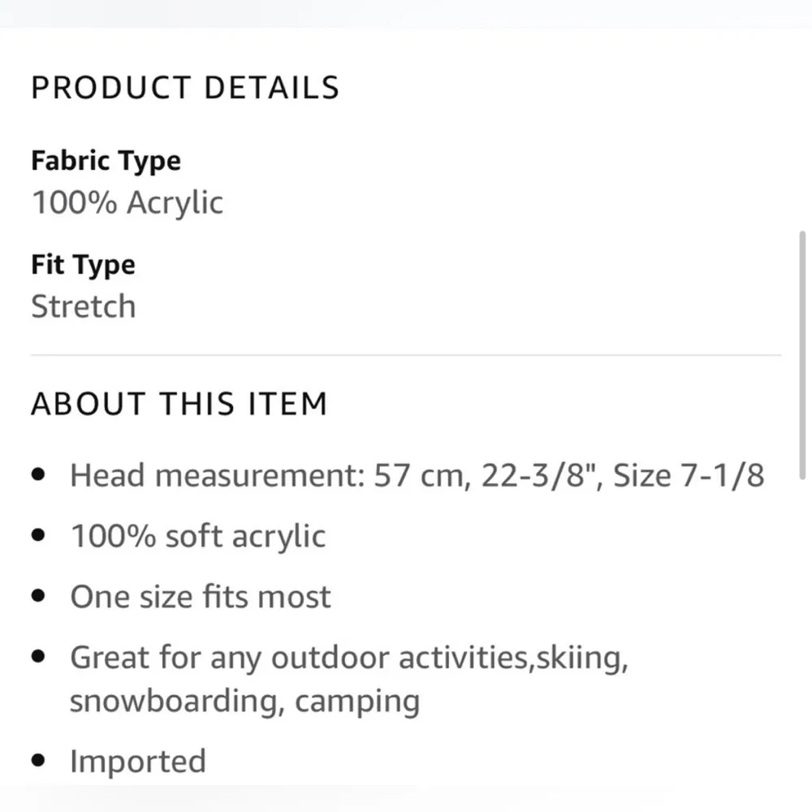Click the ABOUT THIS ITEM heading
This screenshot has height=812, width=812.
coord(179,404)
